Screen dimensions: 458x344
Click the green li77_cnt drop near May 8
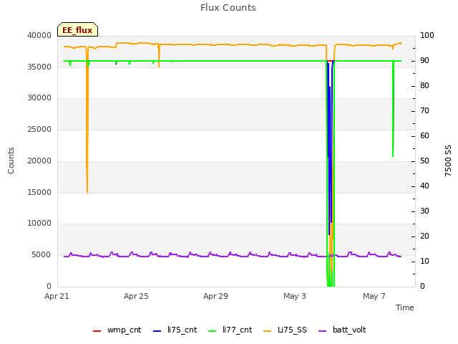point(393,109)
